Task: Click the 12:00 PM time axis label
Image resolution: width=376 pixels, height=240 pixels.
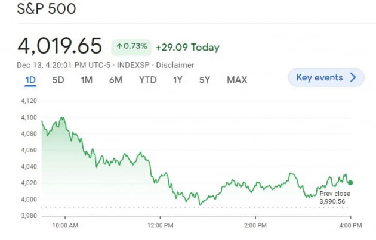Action: coord(160,226)
